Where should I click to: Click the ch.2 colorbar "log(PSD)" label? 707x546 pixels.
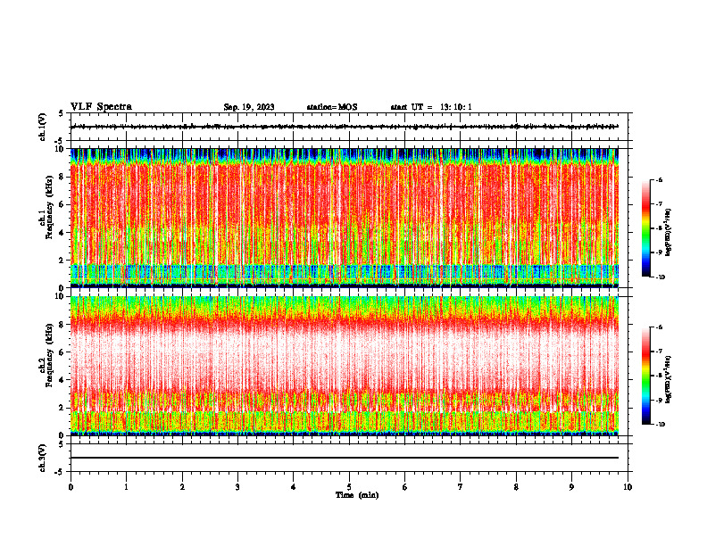669,378
